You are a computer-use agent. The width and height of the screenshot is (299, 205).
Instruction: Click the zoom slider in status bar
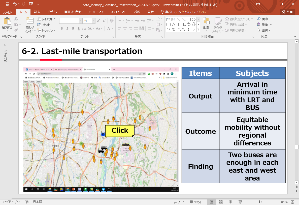point(259,202)
